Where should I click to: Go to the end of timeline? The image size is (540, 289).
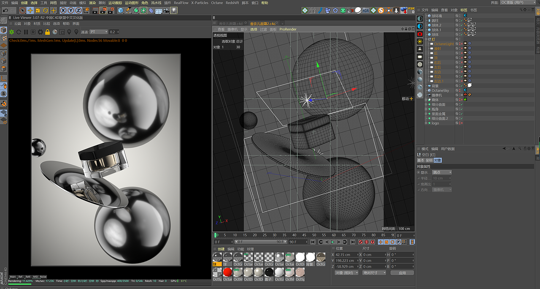(353, 242)
